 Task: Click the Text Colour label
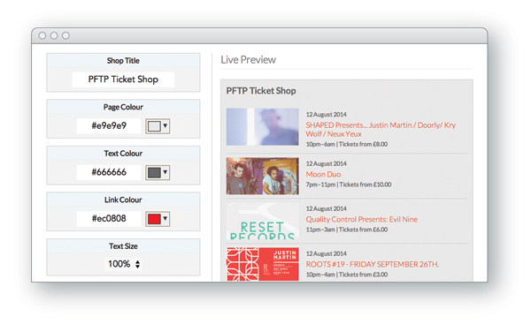[x=123, y=154]
